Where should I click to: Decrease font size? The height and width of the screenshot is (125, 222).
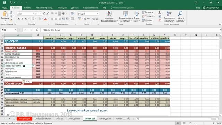coord(48,14)
